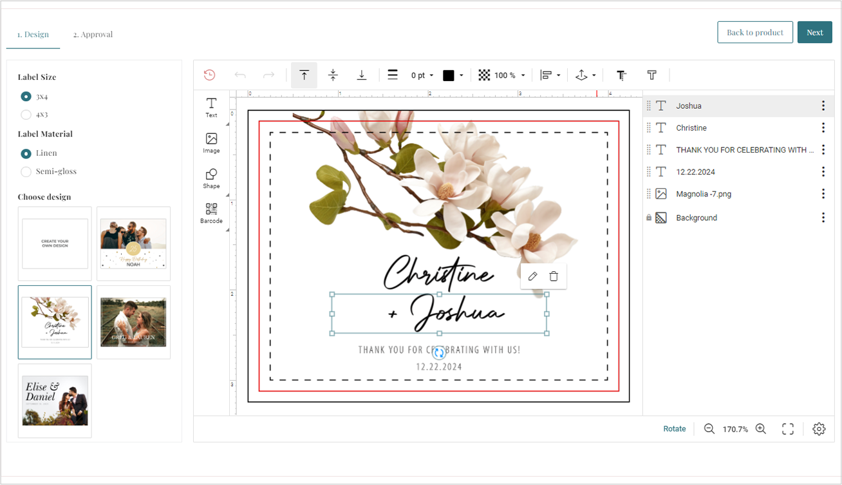Select the Christine layer in the list
The image size is (842, 485).
click(738, 128)
